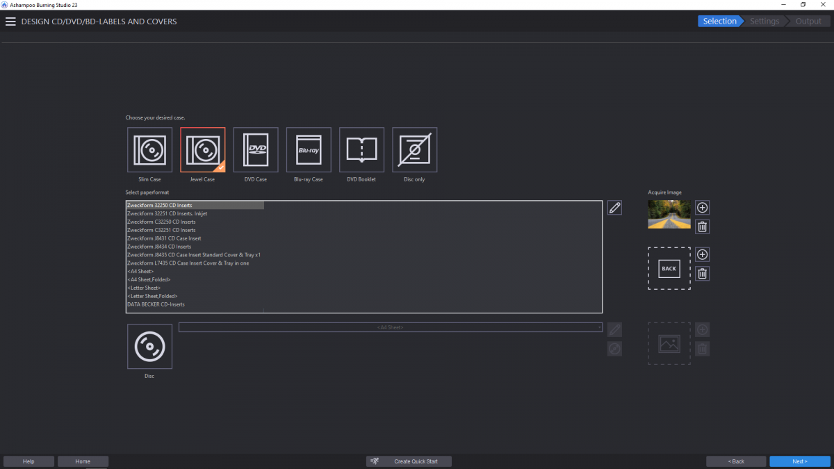Image resolution: width=834 pixels, height=469 pixels.
Task: Click Create Quick Start
Action: [x=409, y=461]
